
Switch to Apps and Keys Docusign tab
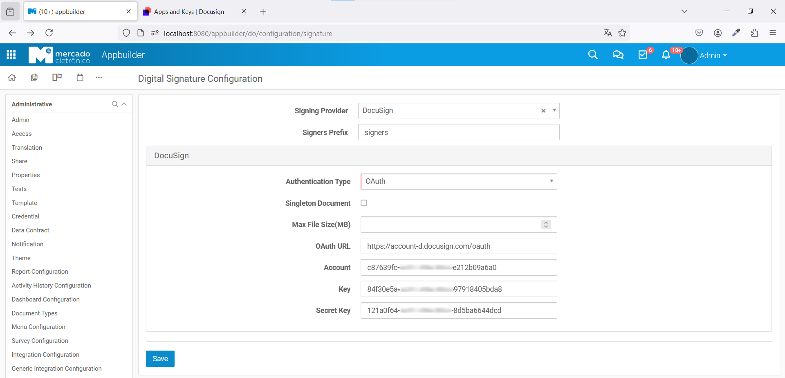click(x=189, y=11)
